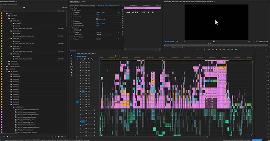This screenshot has width=270, height=141.
Task: Toggle the Rotation animation stopwatch
Action: click(74, 21)
